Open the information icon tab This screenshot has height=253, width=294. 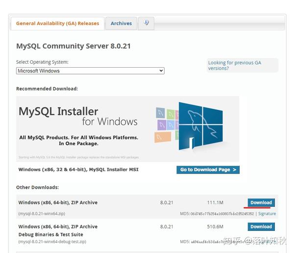click(x=146, y=23)
